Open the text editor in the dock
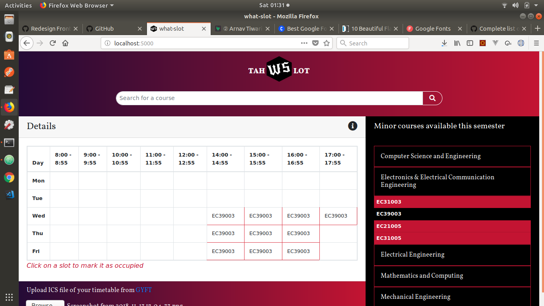 [9, 90]
